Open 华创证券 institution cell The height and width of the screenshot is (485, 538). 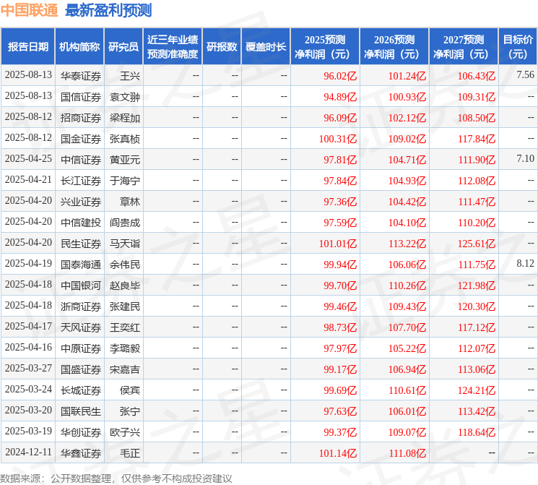pyautogui.click(x=81, y=432)
